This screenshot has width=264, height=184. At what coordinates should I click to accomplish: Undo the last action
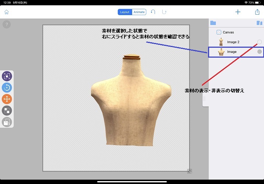tap(153, 12)
